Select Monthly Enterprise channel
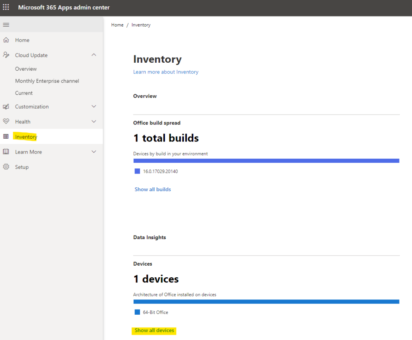Screen dimensions: 412x340 click(x=47, y=81)
